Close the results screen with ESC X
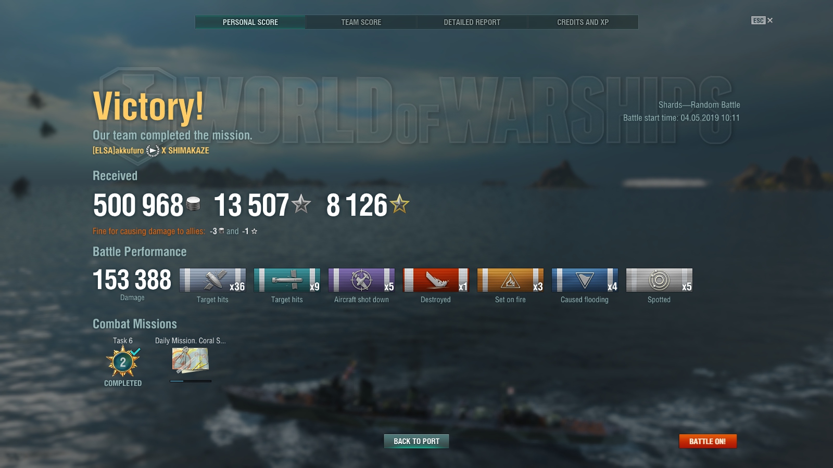 point(762,20)
